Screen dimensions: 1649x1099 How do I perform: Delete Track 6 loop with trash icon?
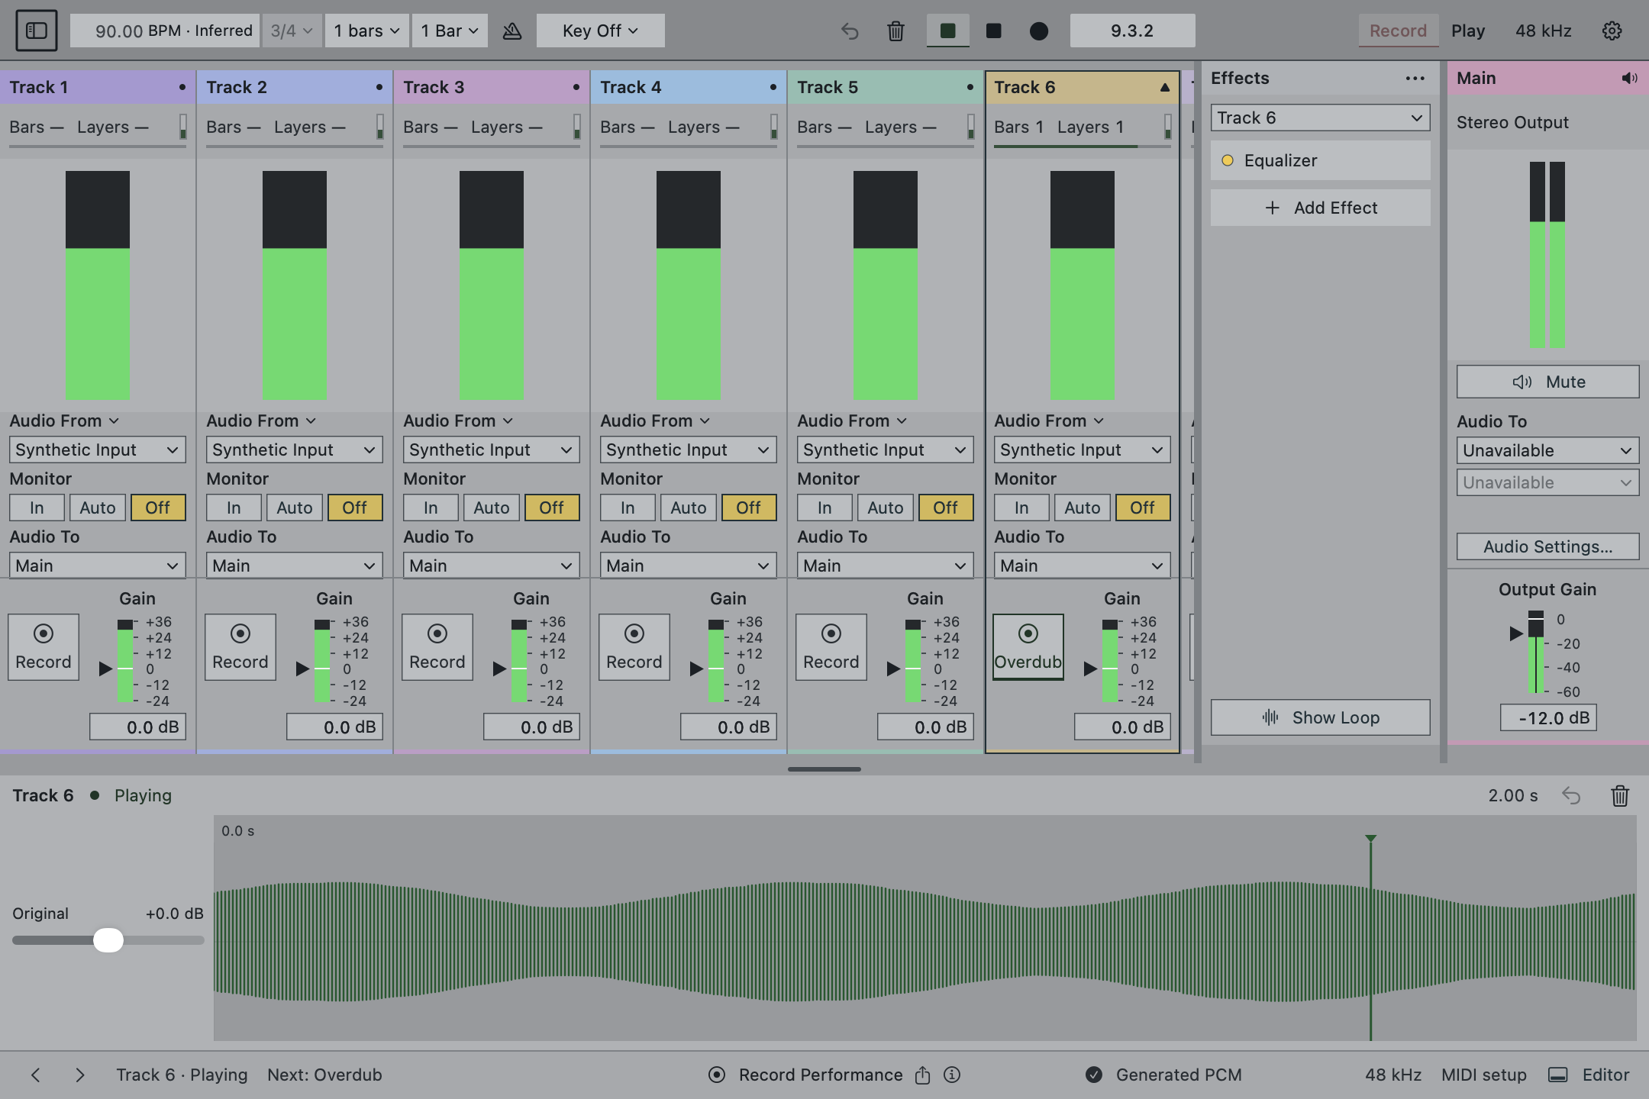[x=1619, y=795]
